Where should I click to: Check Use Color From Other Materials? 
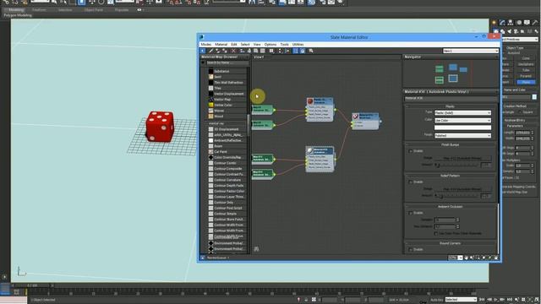[436, 234]
